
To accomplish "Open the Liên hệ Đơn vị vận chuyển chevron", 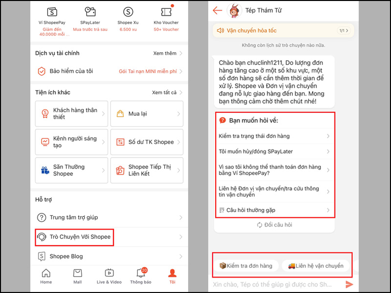I will coord(328,191).
